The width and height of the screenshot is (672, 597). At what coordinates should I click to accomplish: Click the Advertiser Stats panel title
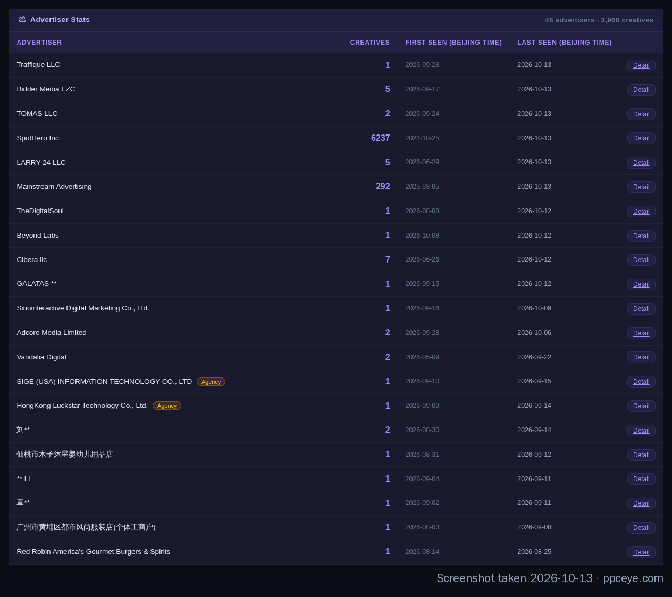pyautogui.click(x=60, y=20)
